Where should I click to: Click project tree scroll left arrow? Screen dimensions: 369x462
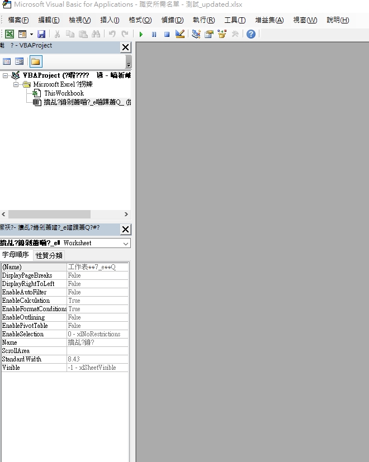(3, 214)
